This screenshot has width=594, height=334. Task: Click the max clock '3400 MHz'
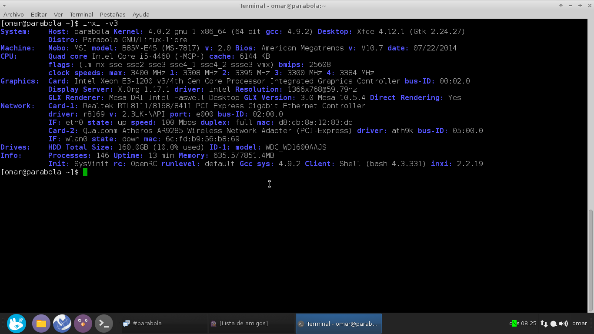pos(148,73)
